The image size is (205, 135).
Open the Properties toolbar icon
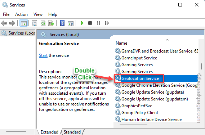[34, 23]
